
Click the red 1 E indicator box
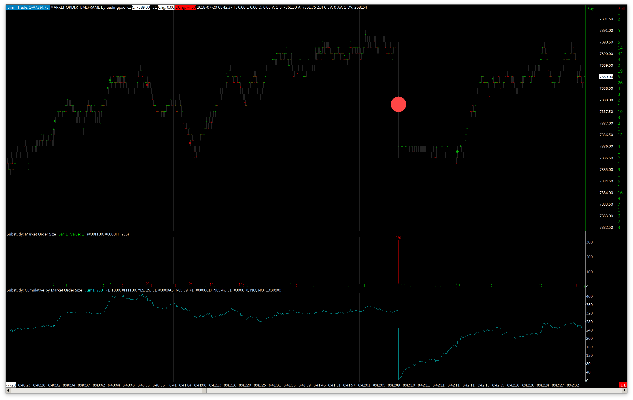623,385
